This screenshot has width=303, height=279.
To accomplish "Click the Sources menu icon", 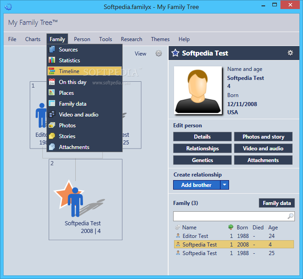I will (x=52, y=49).
